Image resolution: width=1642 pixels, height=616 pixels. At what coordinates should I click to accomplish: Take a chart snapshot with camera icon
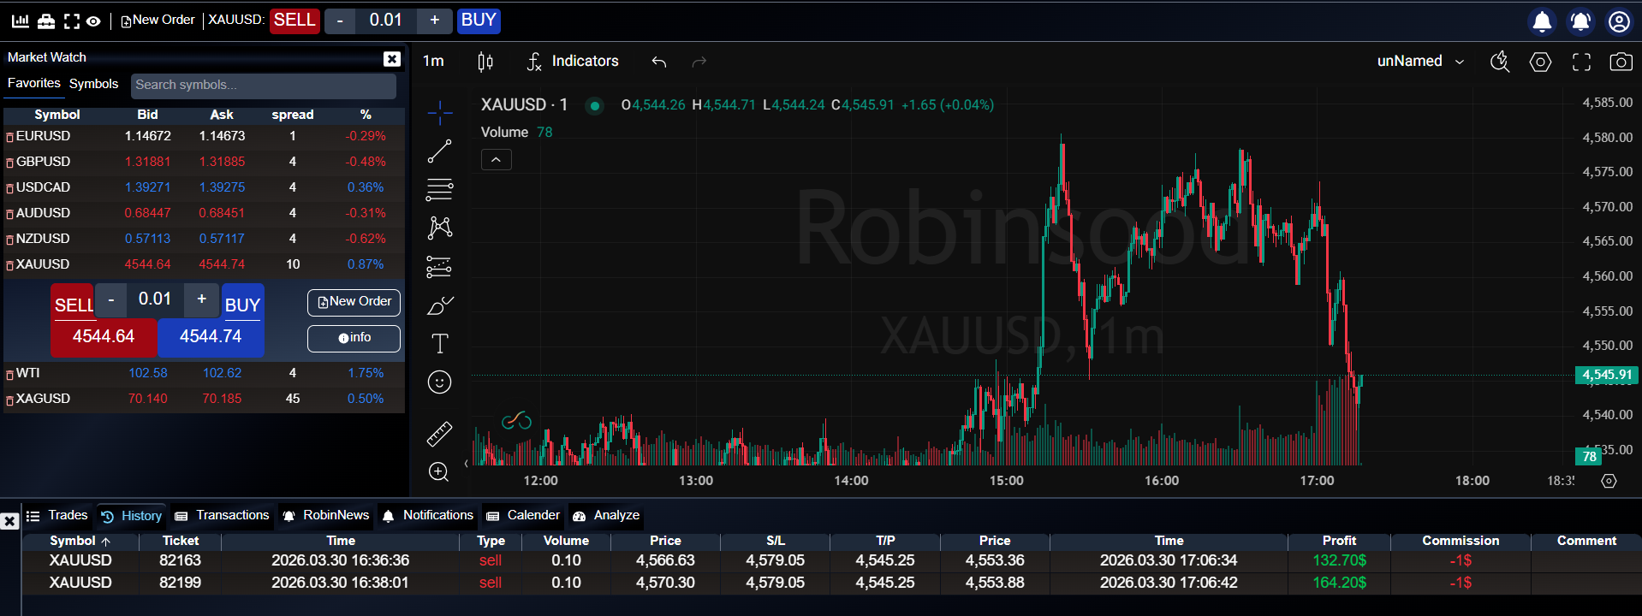pos(1621,62)
